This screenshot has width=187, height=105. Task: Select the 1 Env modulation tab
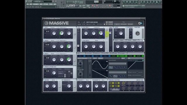(81, 56)
